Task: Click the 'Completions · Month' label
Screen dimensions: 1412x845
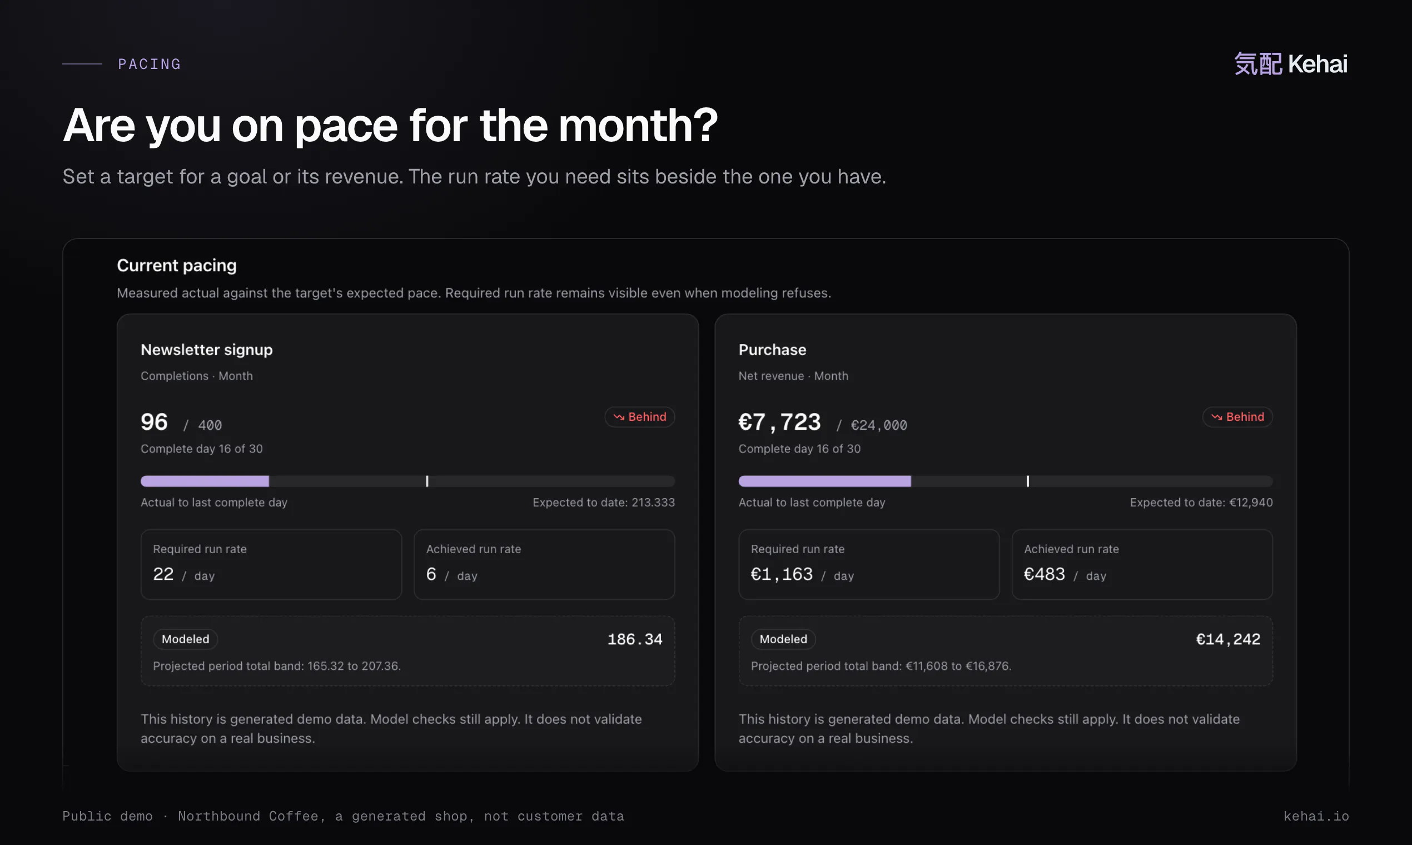Action: (196, 376)
